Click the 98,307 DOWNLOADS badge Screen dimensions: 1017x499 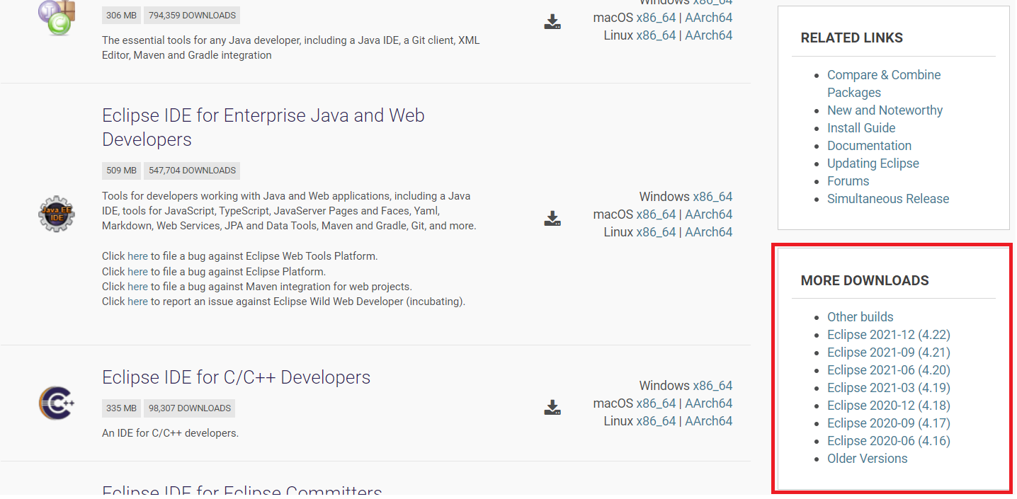click(189, 408)
